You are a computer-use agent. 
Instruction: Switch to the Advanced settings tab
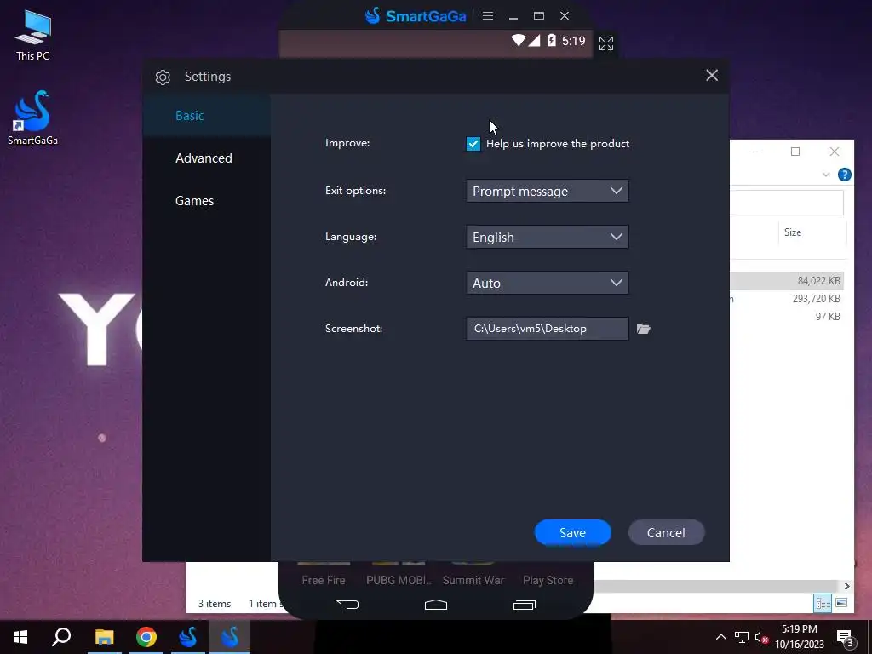(x=206, y=158)
